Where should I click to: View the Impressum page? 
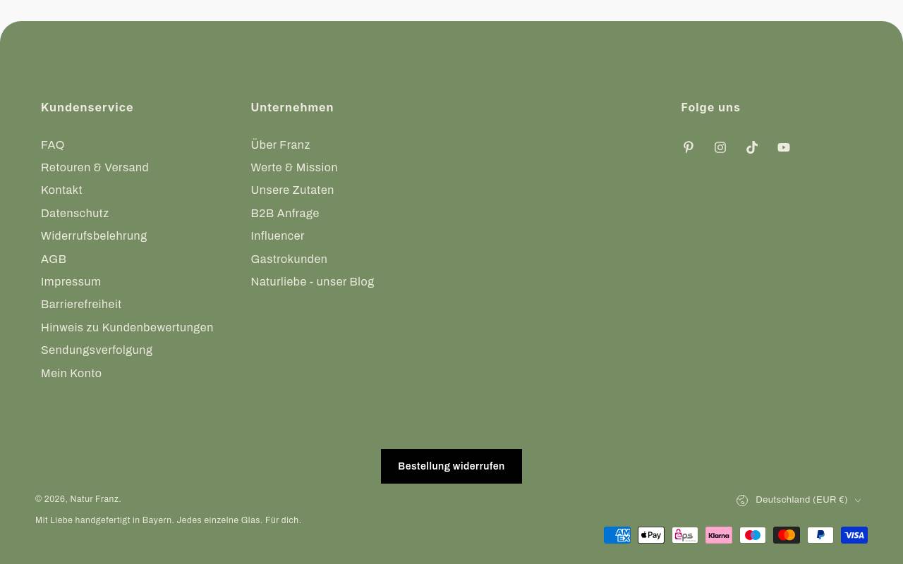coord(71,281)
